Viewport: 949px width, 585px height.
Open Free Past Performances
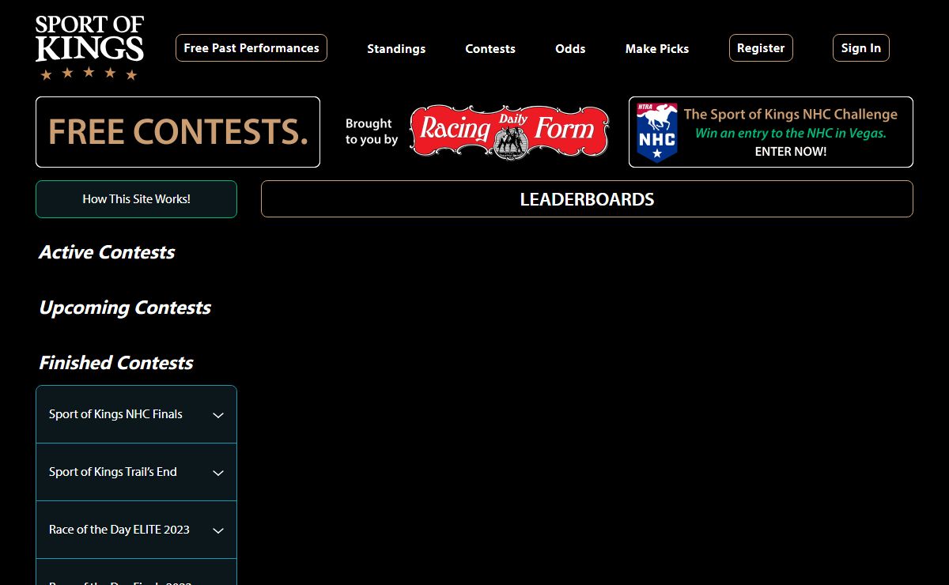[251, 47]
